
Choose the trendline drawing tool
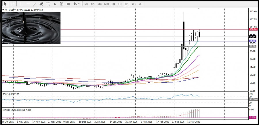point(35,4)
